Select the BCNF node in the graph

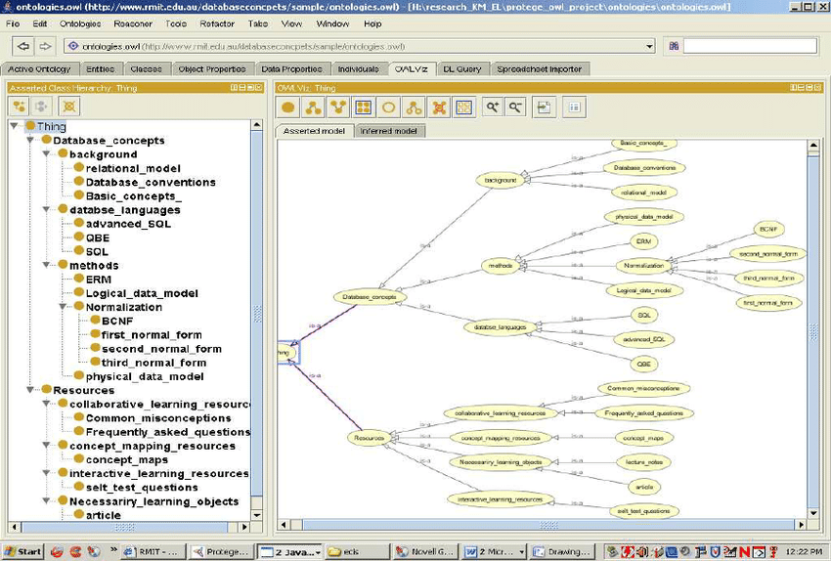coord(768,230)
